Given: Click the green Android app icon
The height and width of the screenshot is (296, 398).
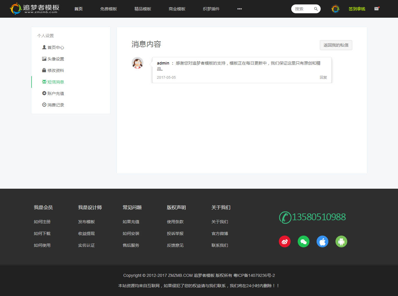Looking at the screenshot, I should click(x=341, y=242).
